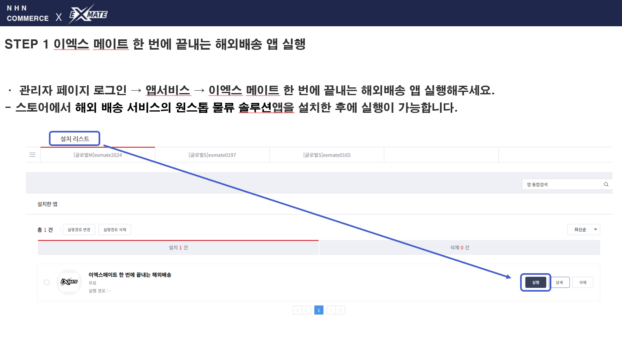Select the 삭제 0 건 tab
622x347 pixels.
(460, 248)
